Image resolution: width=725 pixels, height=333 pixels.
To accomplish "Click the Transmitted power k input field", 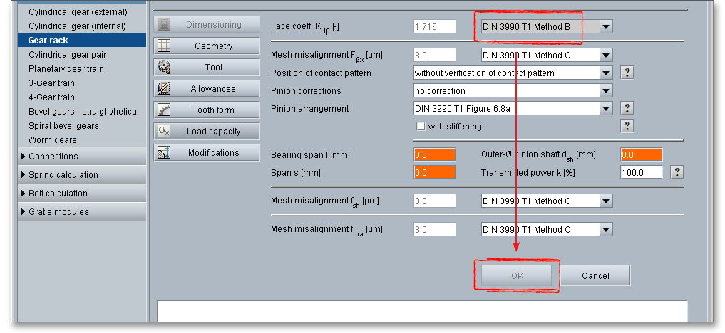I will coord(641,172).
